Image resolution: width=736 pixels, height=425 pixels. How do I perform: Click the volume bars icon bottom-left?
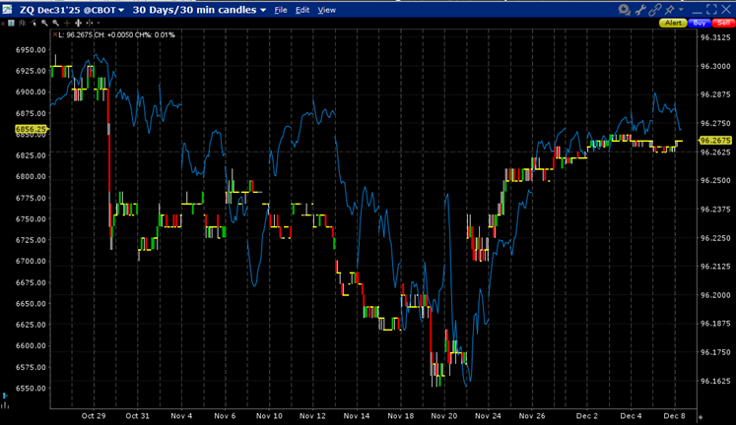click(x=5, y=405)
